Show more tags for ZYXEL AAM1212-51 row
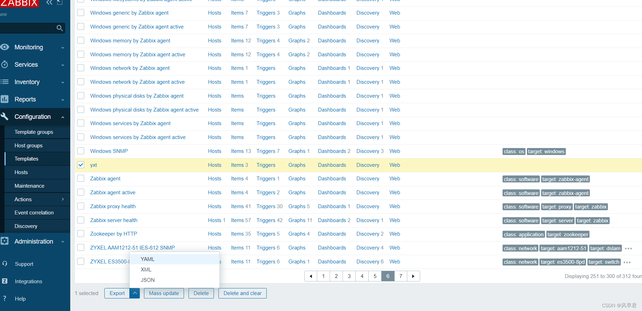Viewport: 642px width, 311px height. pyautogui.click(x=628, y=248)
